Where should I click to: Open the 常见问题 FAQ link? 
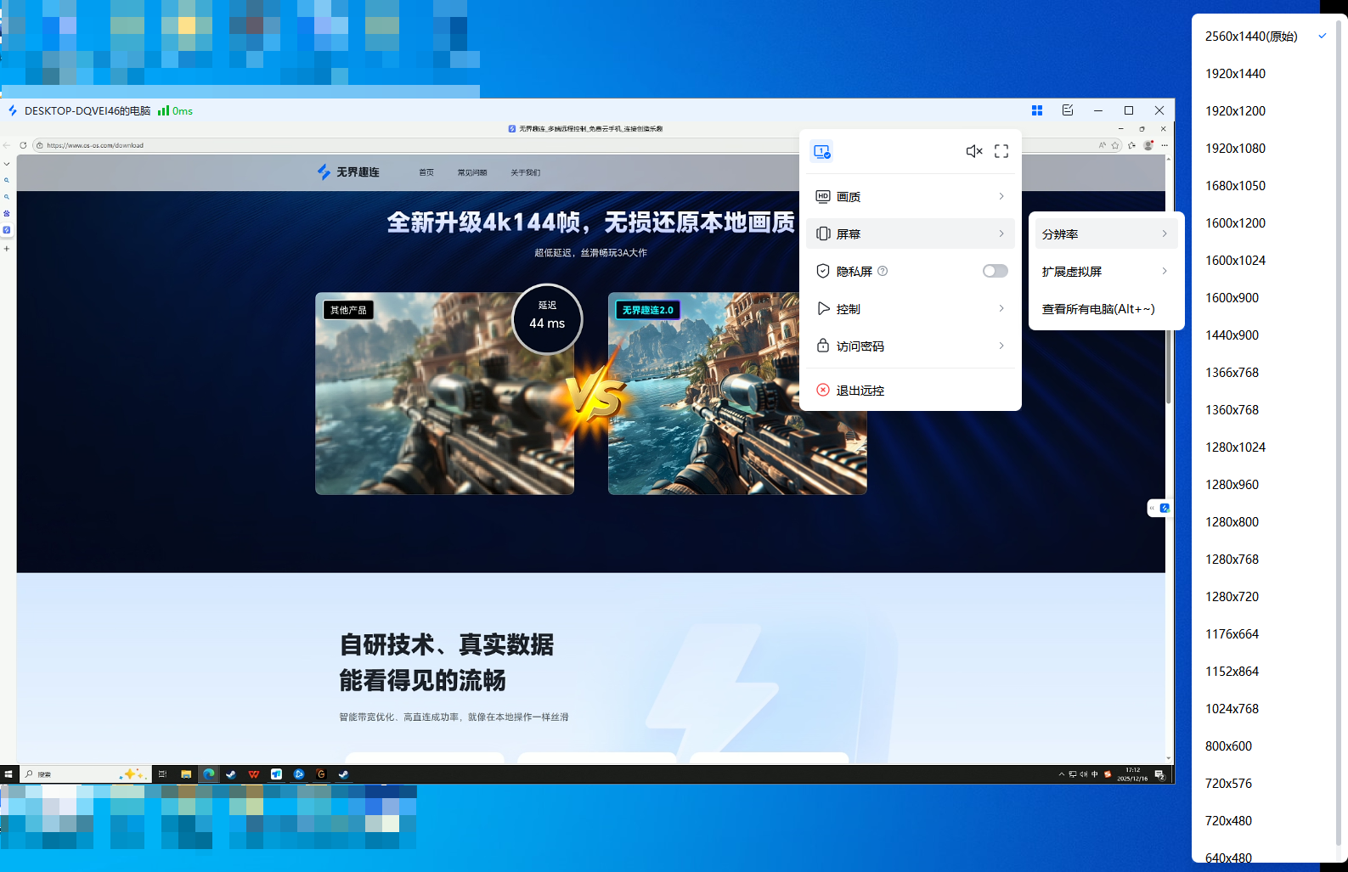click(x=472, y=172)
